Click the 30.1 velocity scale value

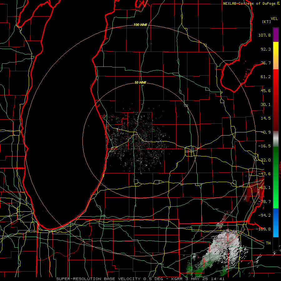pyautogui.click(x=266, y=105)
